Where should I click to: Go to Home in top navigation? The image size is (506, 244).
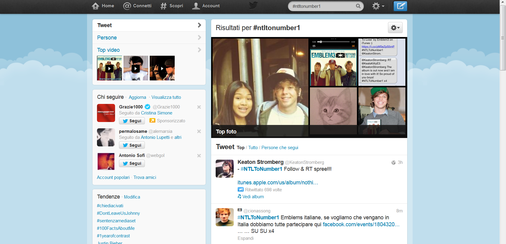click(x=103, y=6)
